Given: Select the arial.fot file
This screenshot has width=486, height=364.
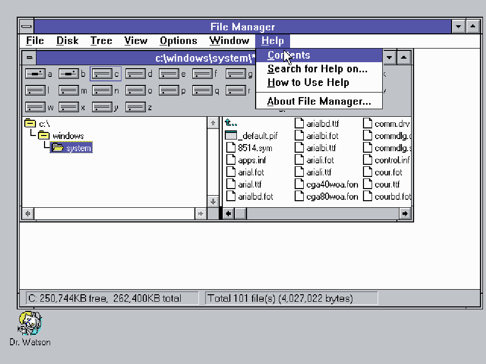Looking at the screenshot, I should point(245,172).
